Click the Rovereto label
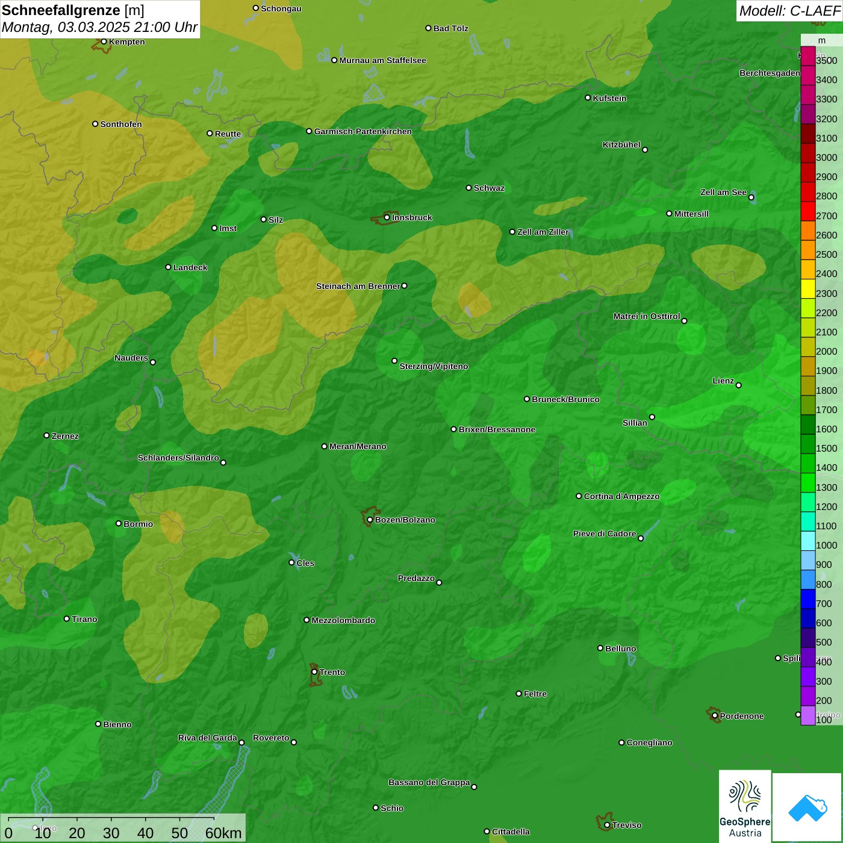This screenshot has width=843, height=843. click(271, 738)
